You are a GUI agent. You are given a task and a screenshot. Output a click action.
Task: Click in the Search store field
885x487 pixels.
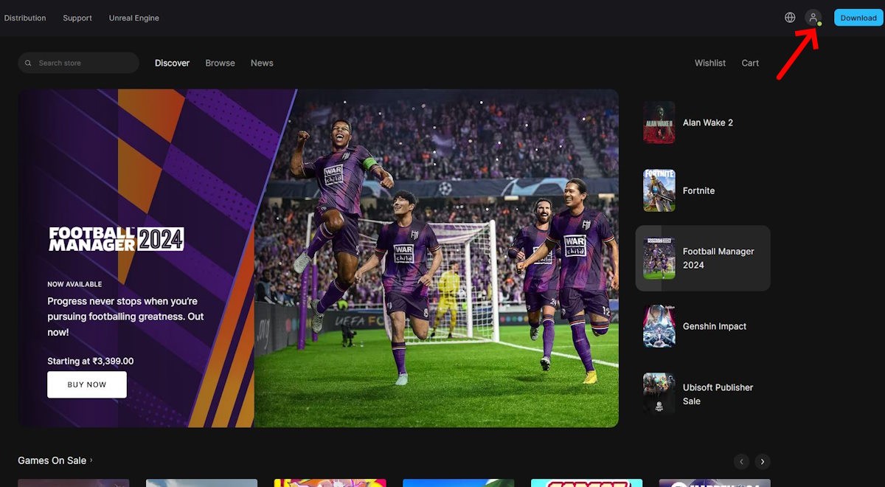78,63
